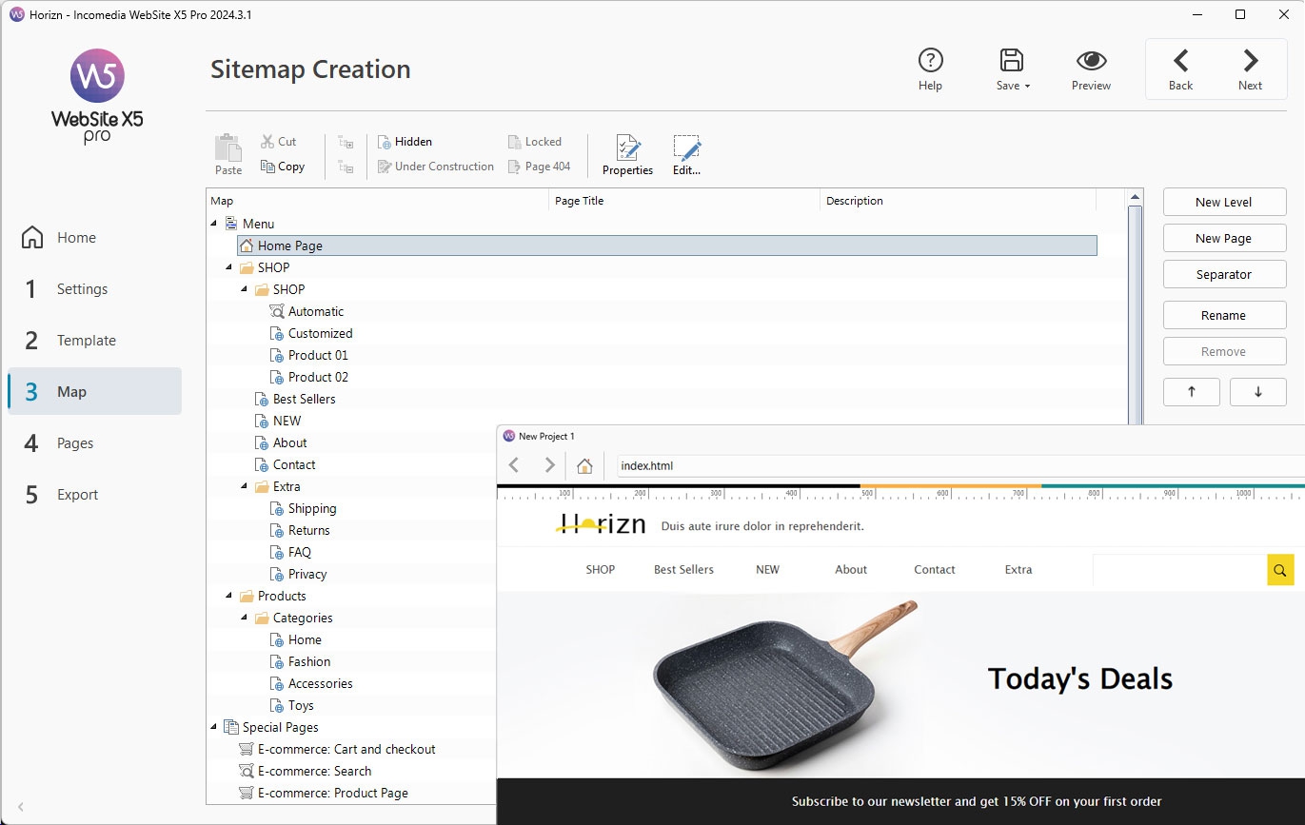The image size is (1305, 825).
Task: Open the Help icon
Action: [x=930, y=62]
